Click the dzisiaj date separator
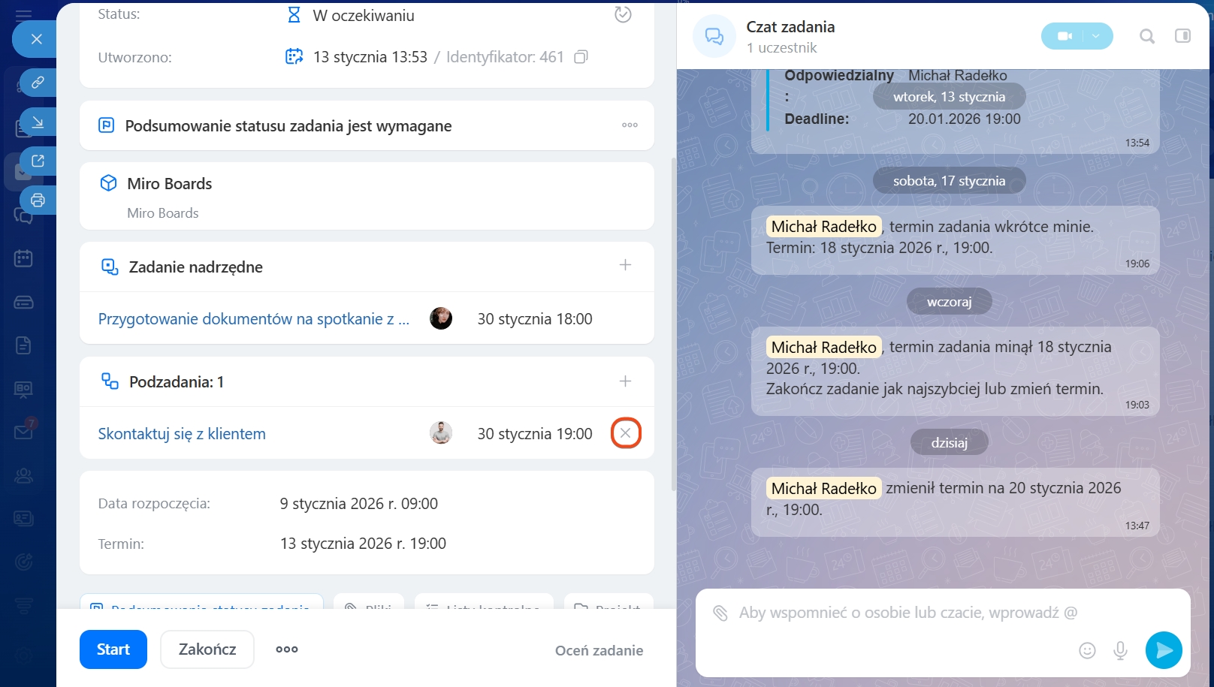This screenshot has height=687, width=1214. pyautogui.click(x=949, y=443)
